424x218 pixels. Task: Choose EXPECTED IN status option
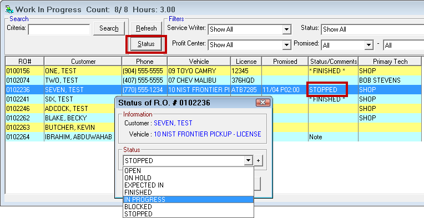coord(189,185)
